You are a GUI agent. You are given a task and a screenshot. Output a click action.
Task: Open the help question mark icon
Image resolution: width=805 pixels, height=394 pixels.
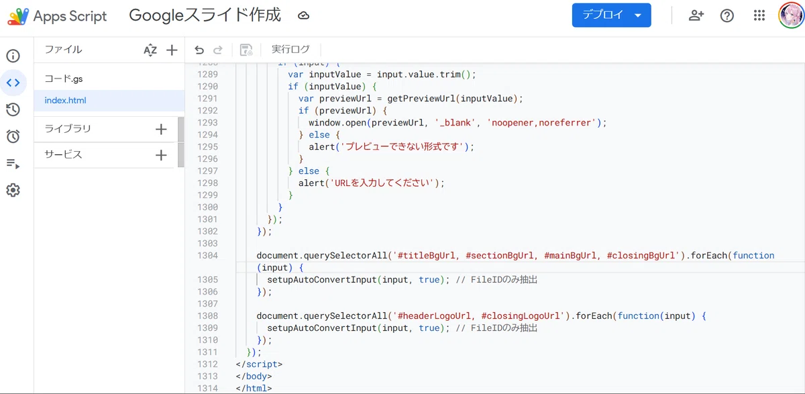tap(727, 15)
